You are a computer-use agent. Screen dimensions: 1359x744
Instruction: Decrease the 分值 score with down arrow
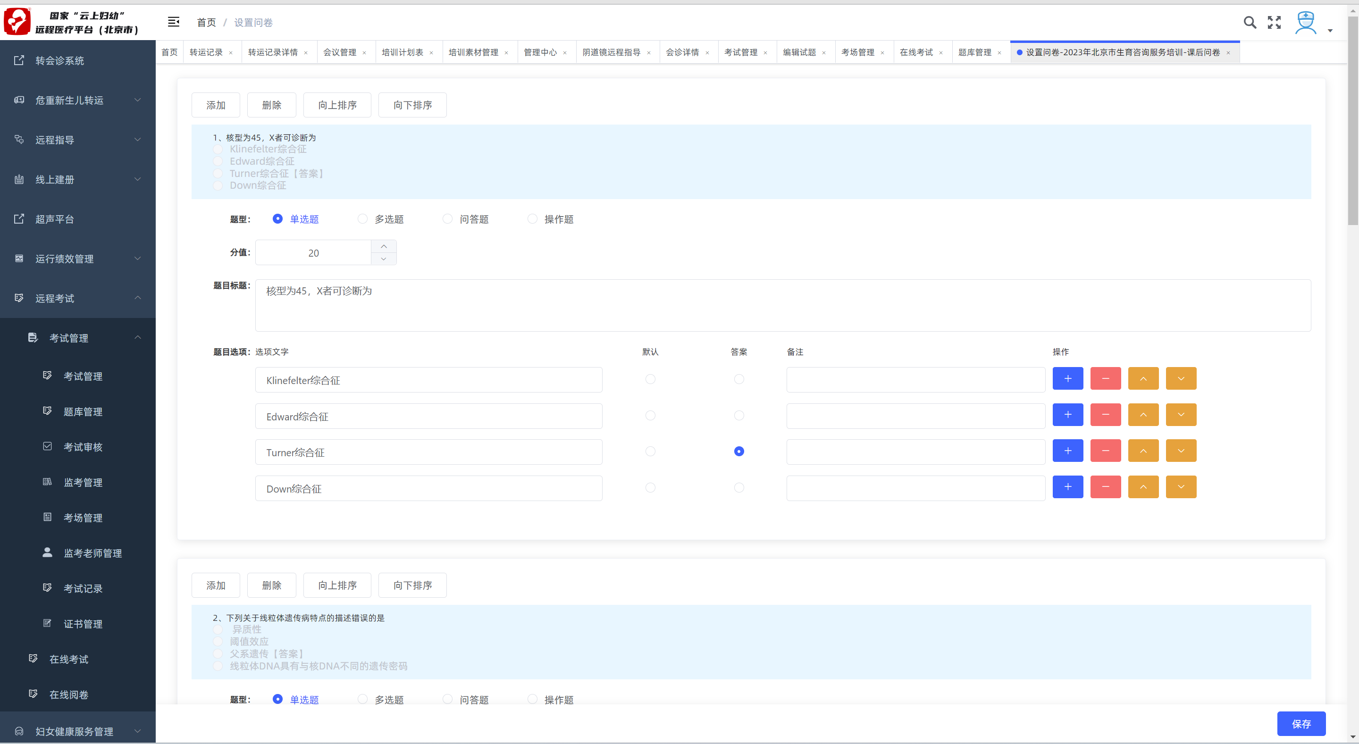[384, 259]
